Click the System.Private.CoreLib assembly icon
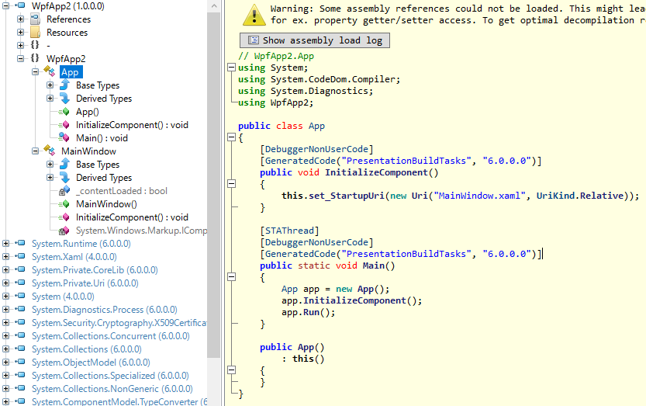 pyautogui.click(x=20, y=269)
